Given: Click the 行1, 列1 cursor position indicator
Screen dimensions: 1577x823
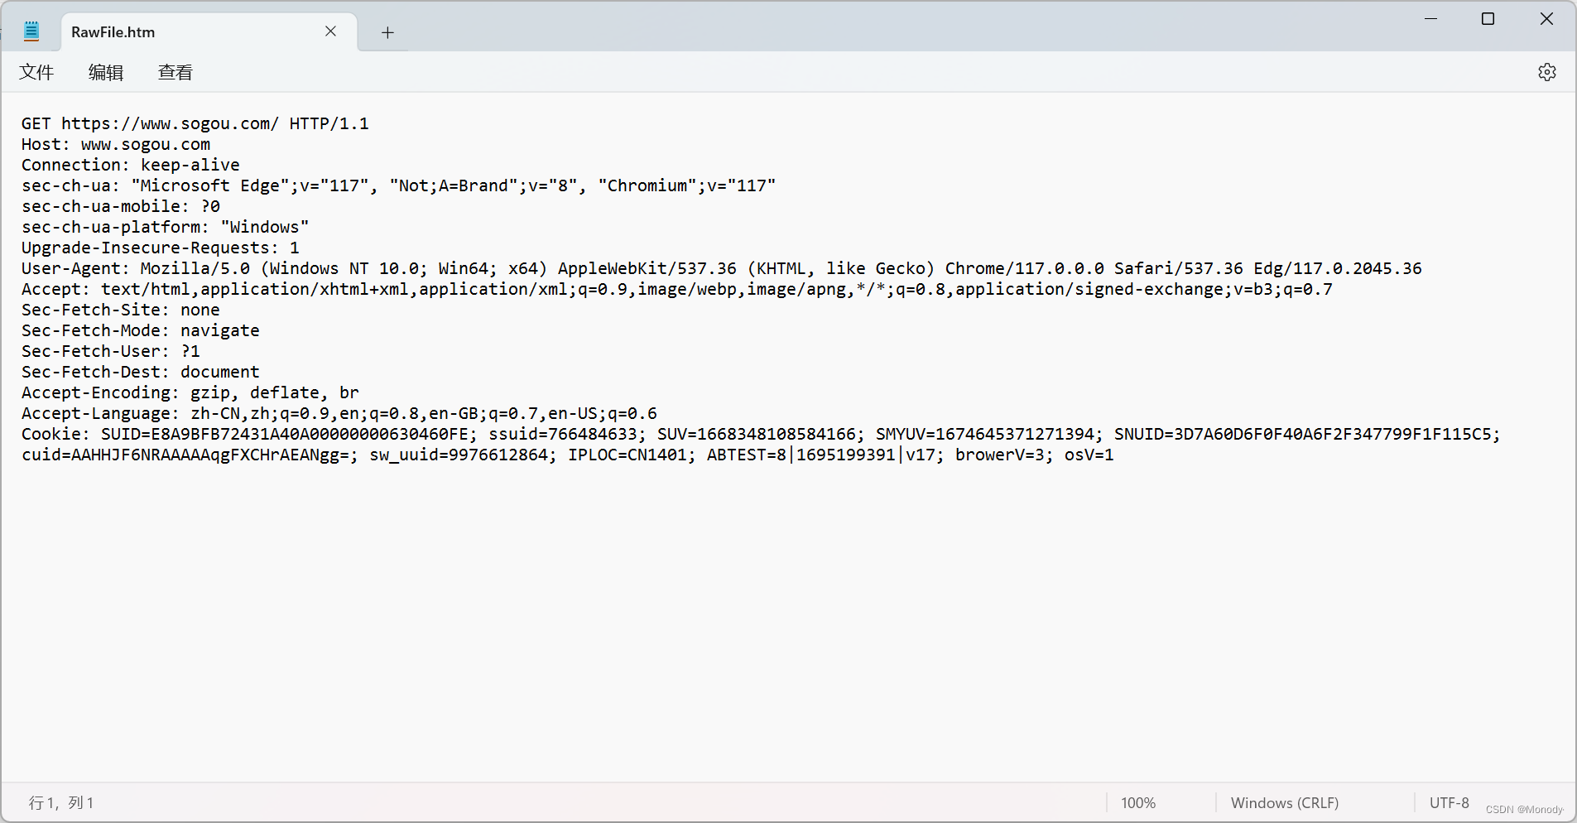Looking at the screenshot, I should tap(61, 803).
